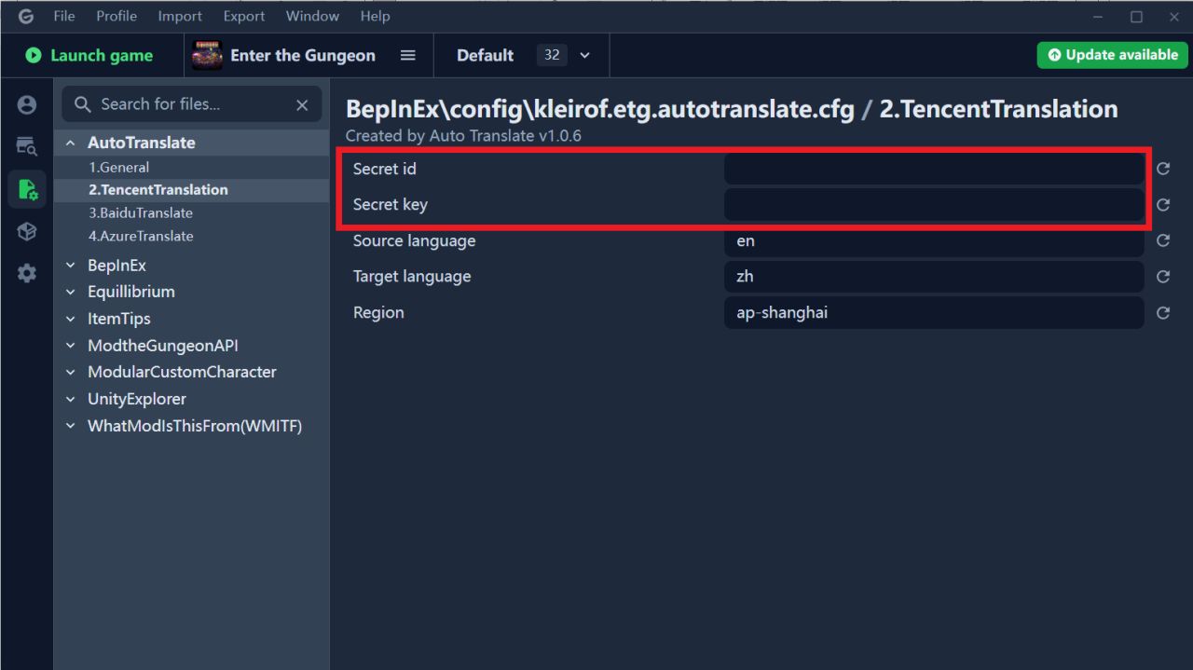Clear the file search with X
Viewport: 1193px width, 670px height.
tap(302, 105)
